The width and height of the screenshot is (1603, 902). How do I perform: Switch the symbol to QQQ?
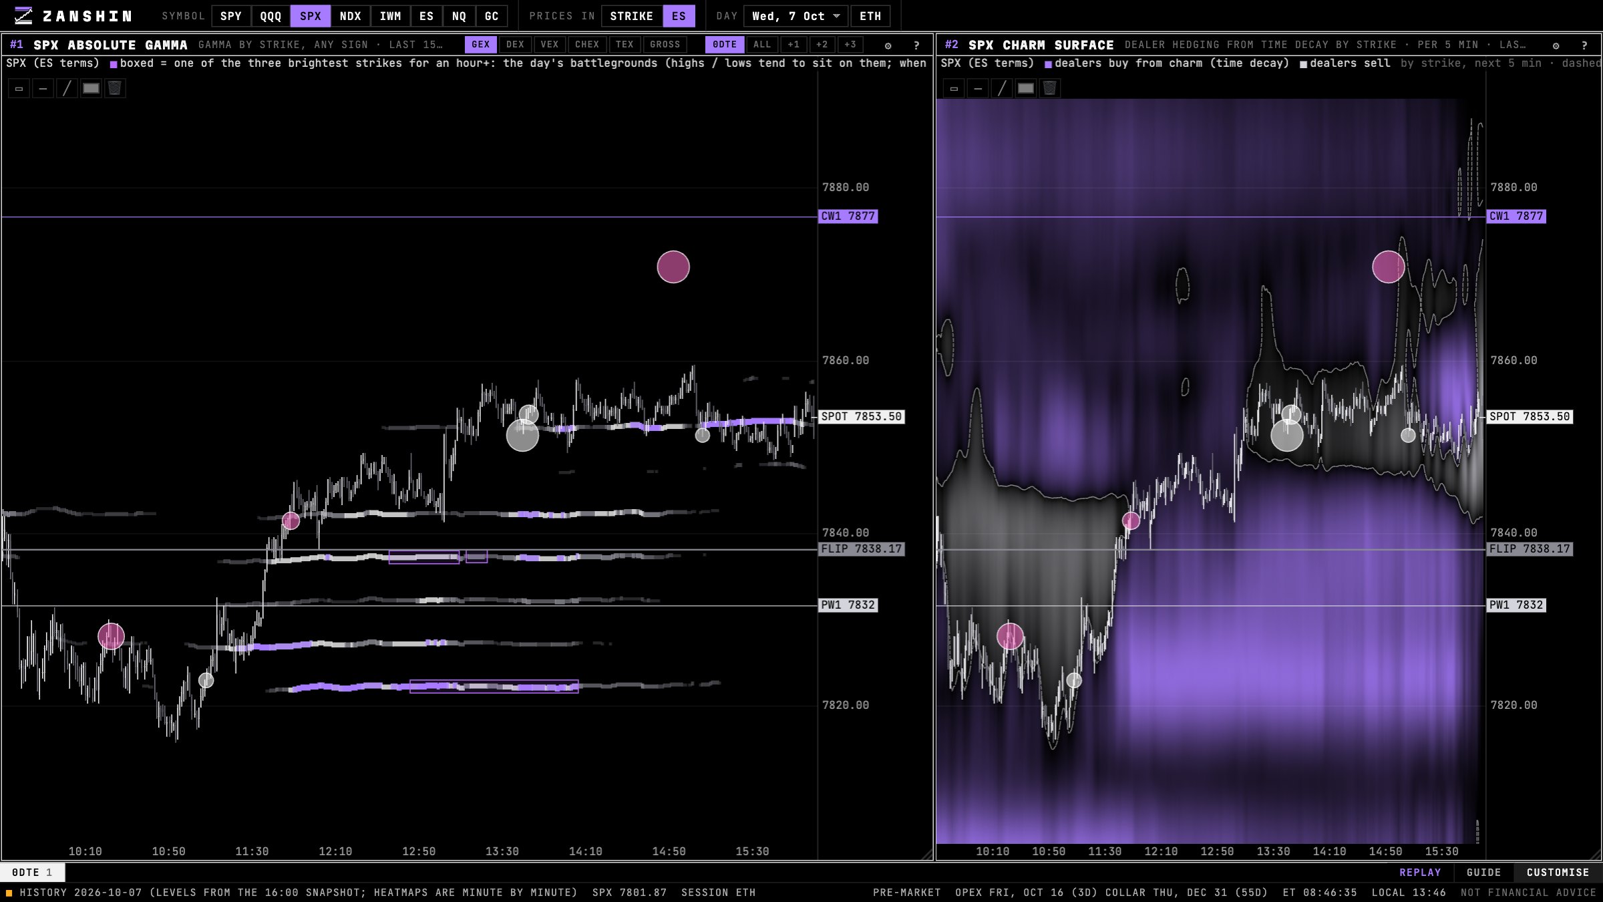click(x=271, y=16)
